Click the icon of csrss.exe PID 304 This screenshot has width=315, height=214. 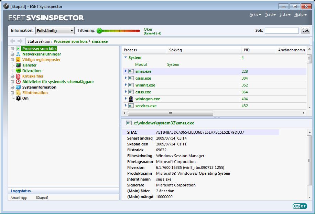(131, 78)
